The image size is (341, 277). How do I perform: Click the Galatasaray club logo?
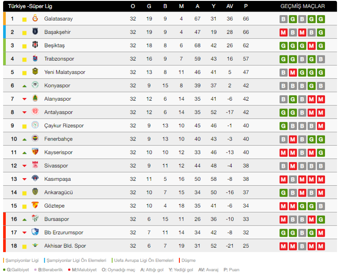[x=35, y=19]
